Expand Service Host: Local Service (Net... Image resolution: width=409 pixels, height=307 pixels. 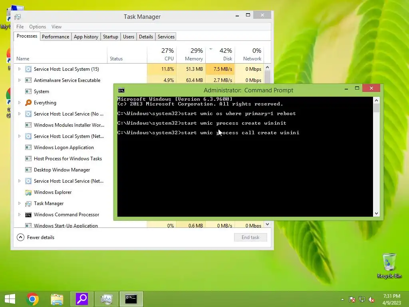pos(19,181)
